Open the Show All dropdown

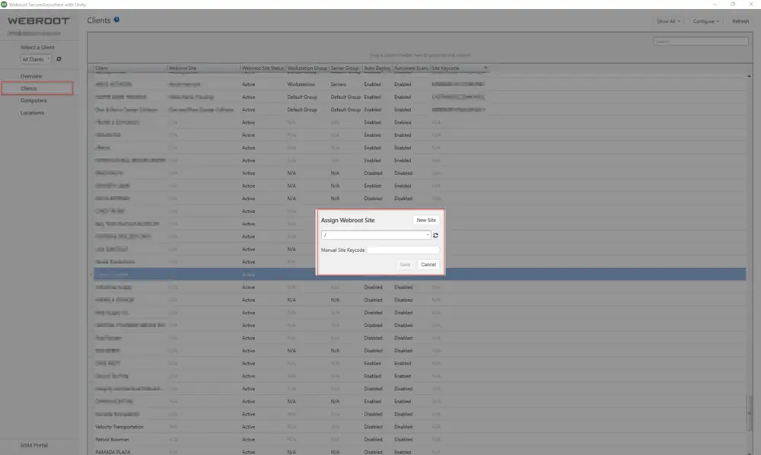click(x=668, y=21)
